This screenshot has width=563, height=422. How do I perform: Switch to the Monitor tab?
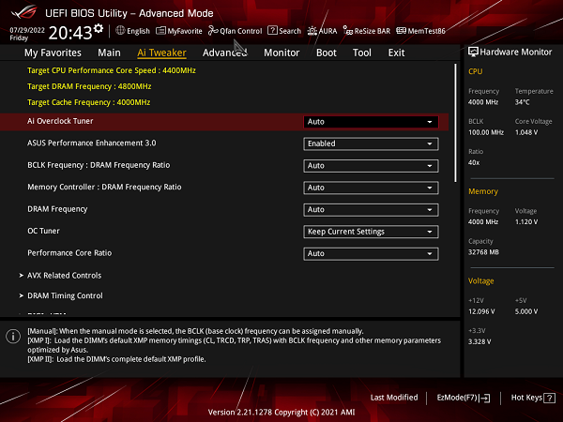281,53
